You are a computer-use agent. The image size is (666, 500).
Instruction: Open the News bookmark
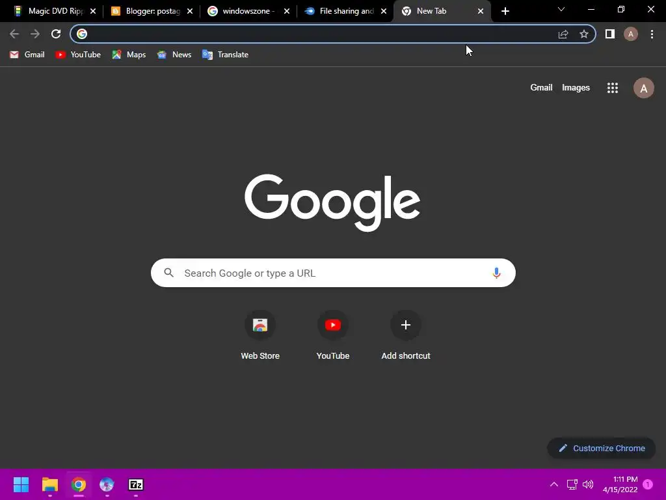point(174,55)
